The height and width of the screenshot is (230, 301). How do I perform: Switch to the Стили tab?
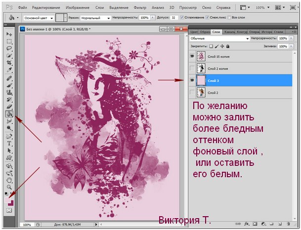[278, 32]
